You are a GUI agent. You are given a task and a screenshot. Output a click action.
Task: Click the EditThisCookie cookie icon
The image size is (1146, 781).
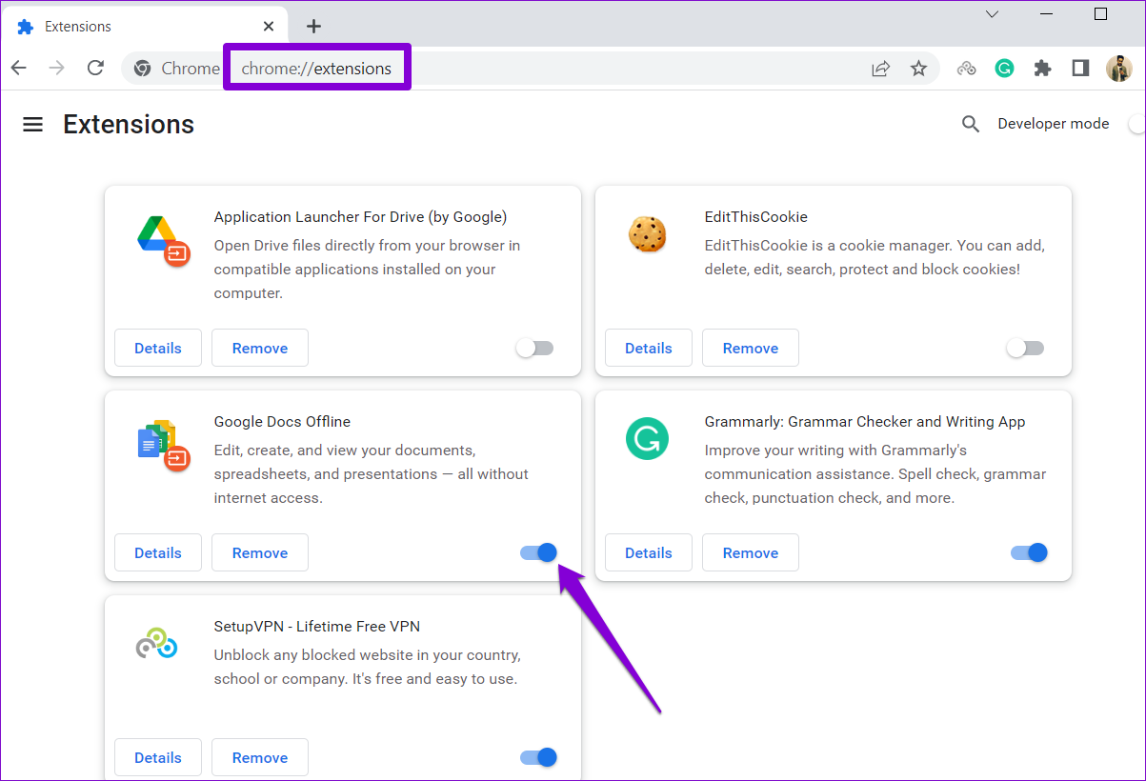click(647, 234)
